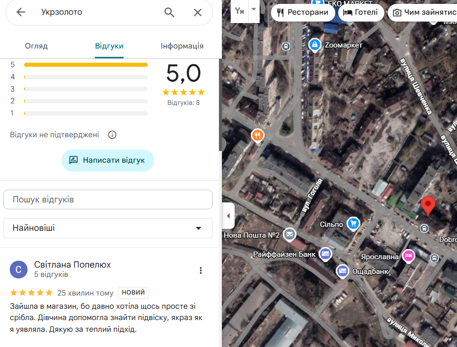457x347 pixels.
Task: Filter reviews by the 5-star bar
Action: click(x=86, y=65)
